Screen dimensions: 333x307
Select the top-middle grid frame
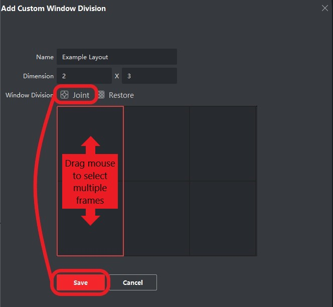(x=156, y=143)
